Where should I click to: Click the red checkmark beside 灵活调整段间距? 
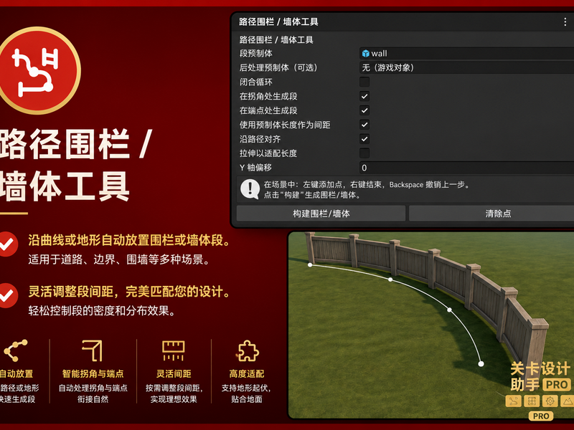pos(7,295)
